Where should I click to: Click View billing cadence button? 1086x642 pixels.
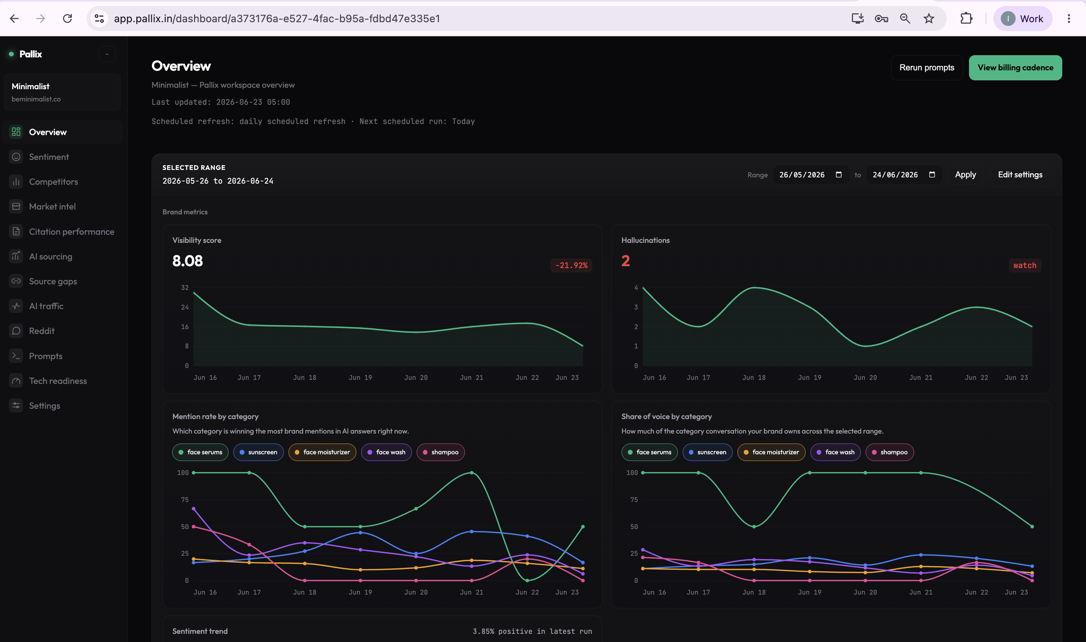tap(1015, 67)
